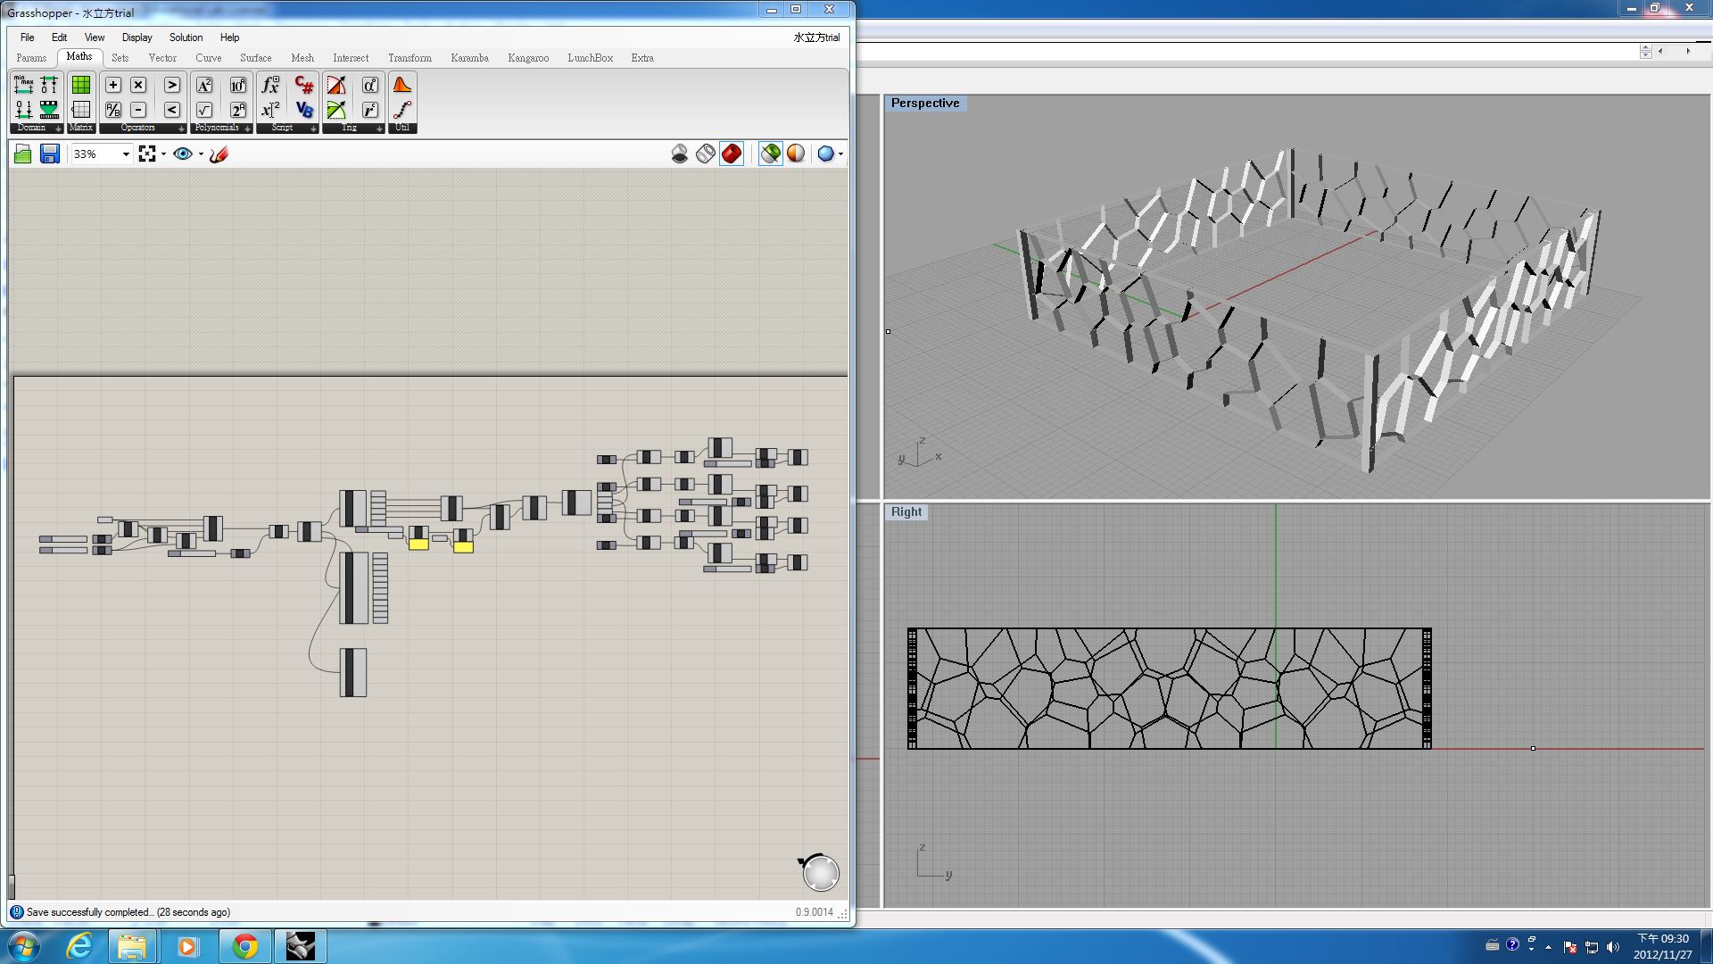The width and height of the screenshot is (1713, 964).
Task: Expand the Operators panel arrow
Action: pos(181,129)
